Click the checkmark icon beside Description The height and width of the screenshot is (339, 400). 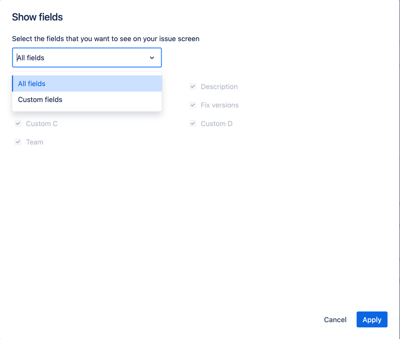[x=193, y=87]
